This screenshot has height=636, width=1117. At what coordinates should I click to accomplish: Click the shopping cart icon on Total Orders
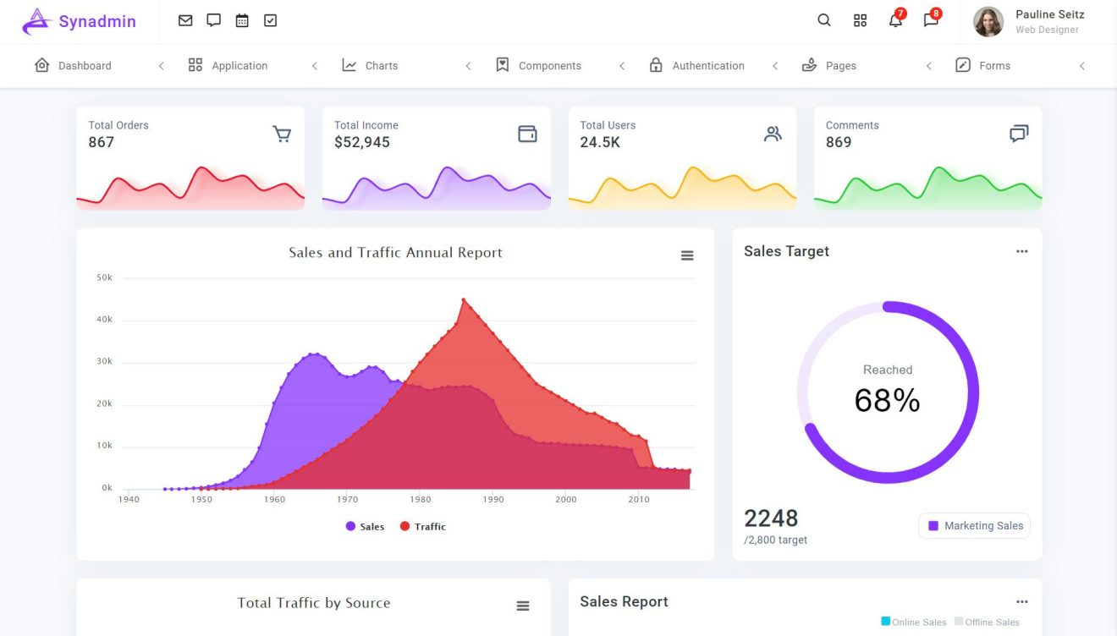tap(282, 133)
